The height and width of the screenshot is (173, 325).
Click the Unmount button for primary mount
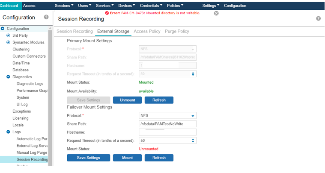(127, 100)
